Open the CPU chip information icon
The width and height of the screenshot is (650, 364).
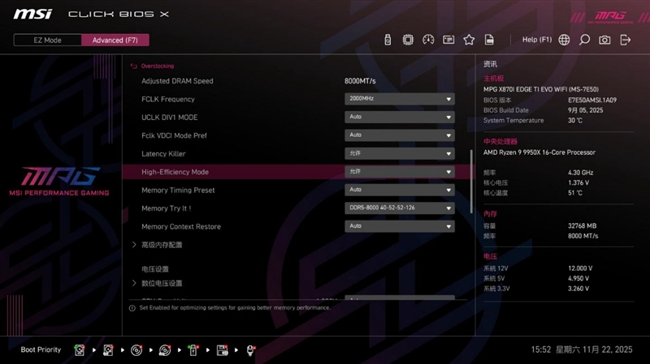click(408, 40)
